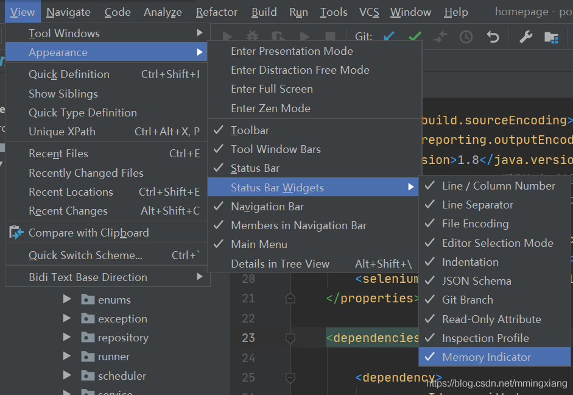The height and width of the screenshot is (395, 573).
Task: Open the VCS menu
Action: click(369, 12)
